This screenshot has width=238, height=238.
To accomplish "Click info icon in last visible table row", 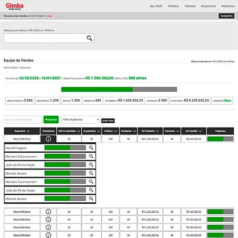I will coord(49,235).
